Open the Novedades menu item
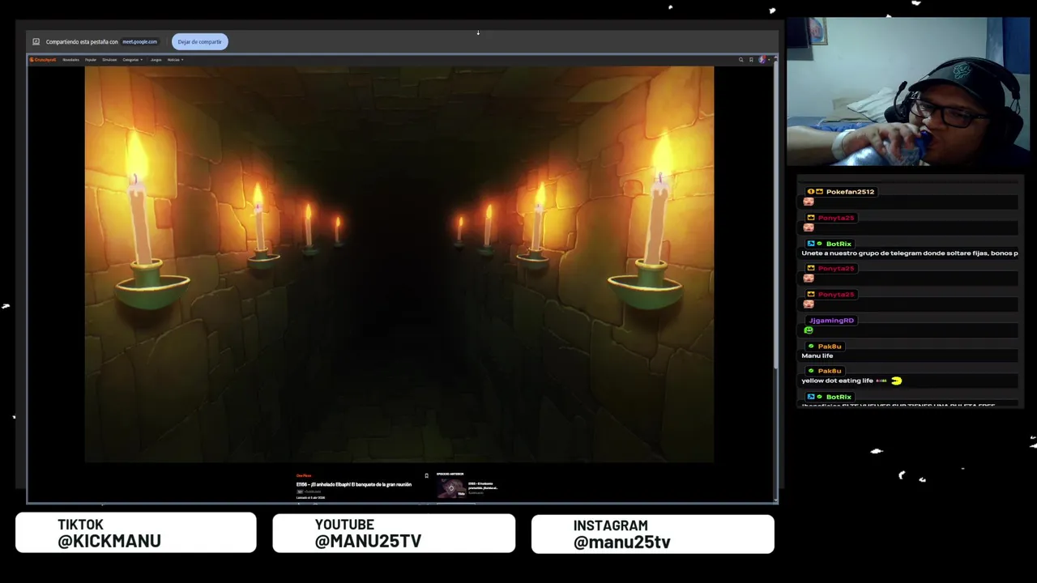The height and width of the screenshot is (583, 1037). [x=70, y=60]
